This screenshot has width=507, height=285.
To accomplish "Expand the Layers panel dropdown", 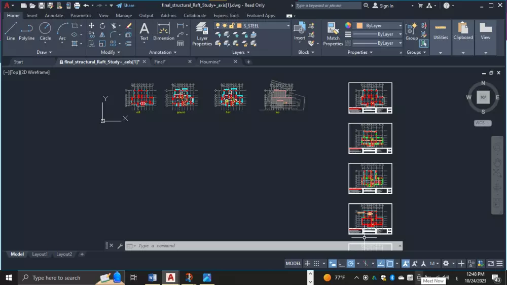I will click(241, 52).
